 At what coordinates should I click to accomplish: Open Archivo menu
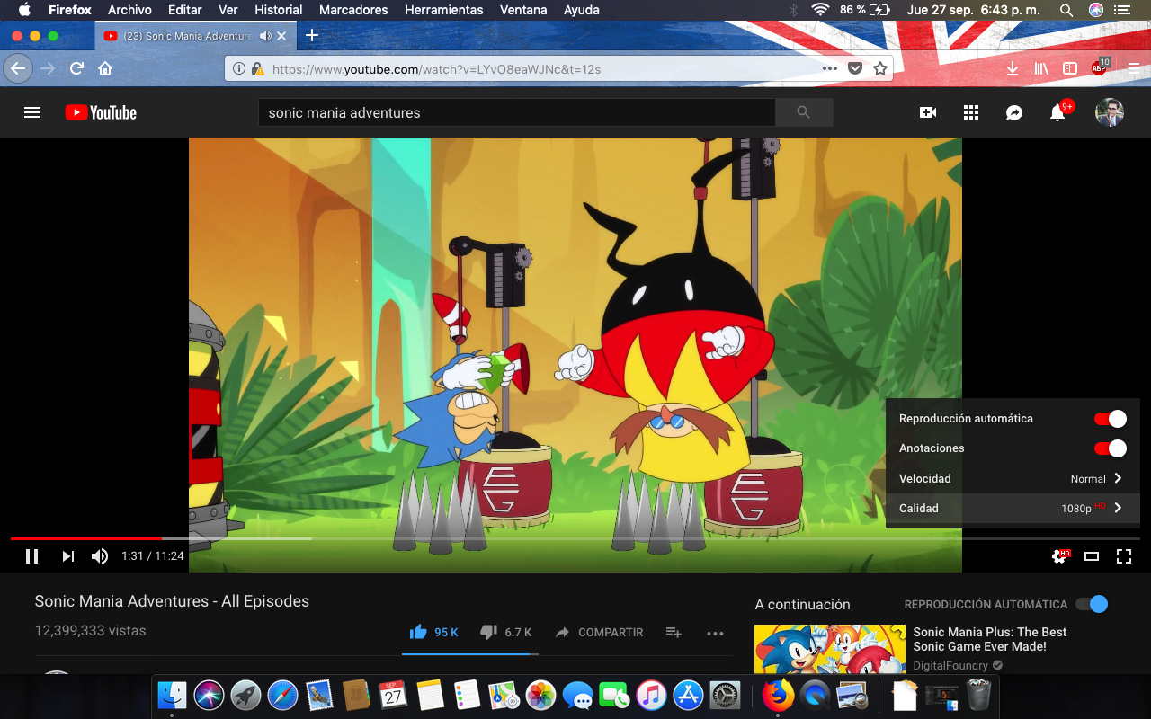click(129, 10)
